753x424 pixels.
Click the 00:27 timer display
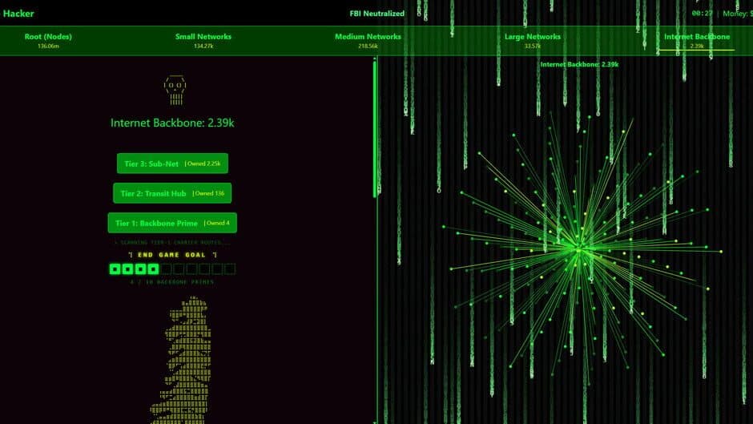(x=702, y=14)
